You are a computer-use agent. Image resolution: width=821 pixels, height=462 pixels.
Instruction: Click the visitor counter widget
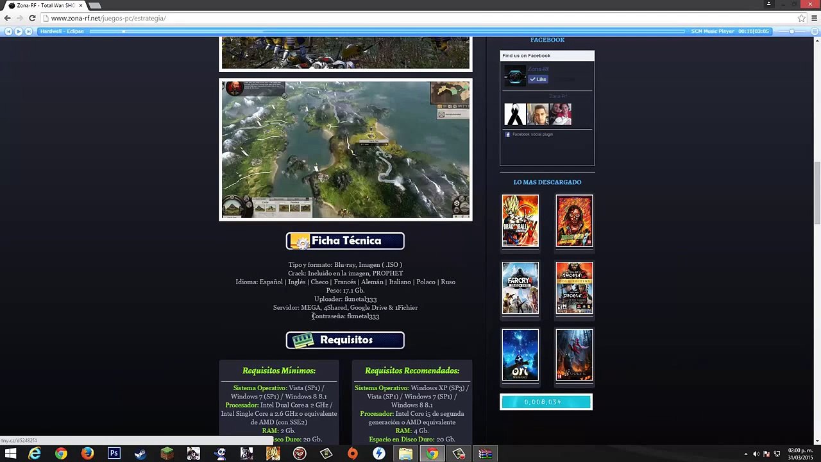point(546,402)
